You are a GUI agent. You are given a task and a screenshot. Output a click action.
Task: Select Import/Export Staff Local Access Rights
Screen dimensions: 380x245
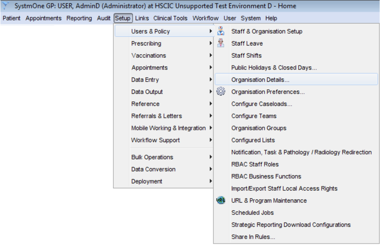296,188
